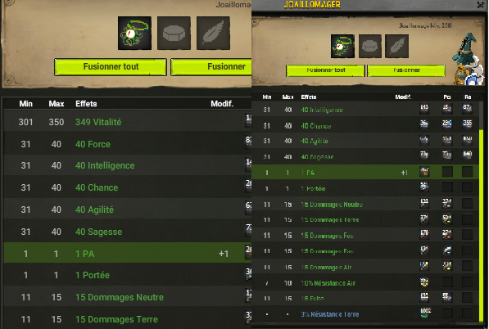Select the Ra rune icon for the Sagesse row
The width and height of the screenshot is (489, 329).
coord(467,155)
